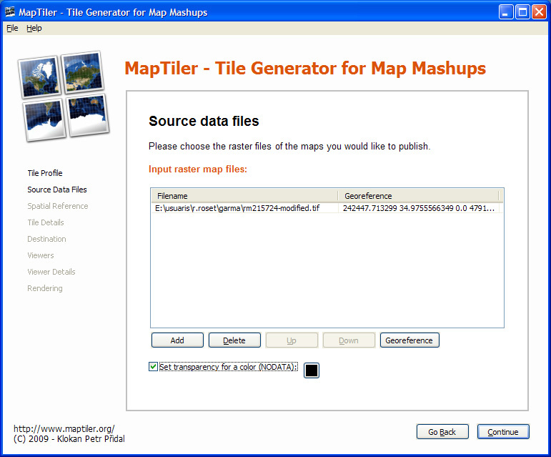551x457 pixels.
Task: Minimize the MapTiler window
Action: [506, 12]
